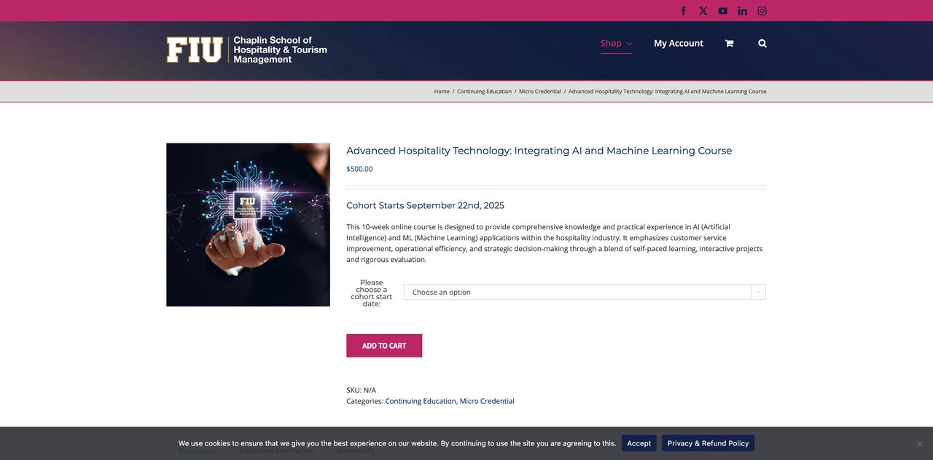View the shopping cart icon

click(x=729, y=44)
